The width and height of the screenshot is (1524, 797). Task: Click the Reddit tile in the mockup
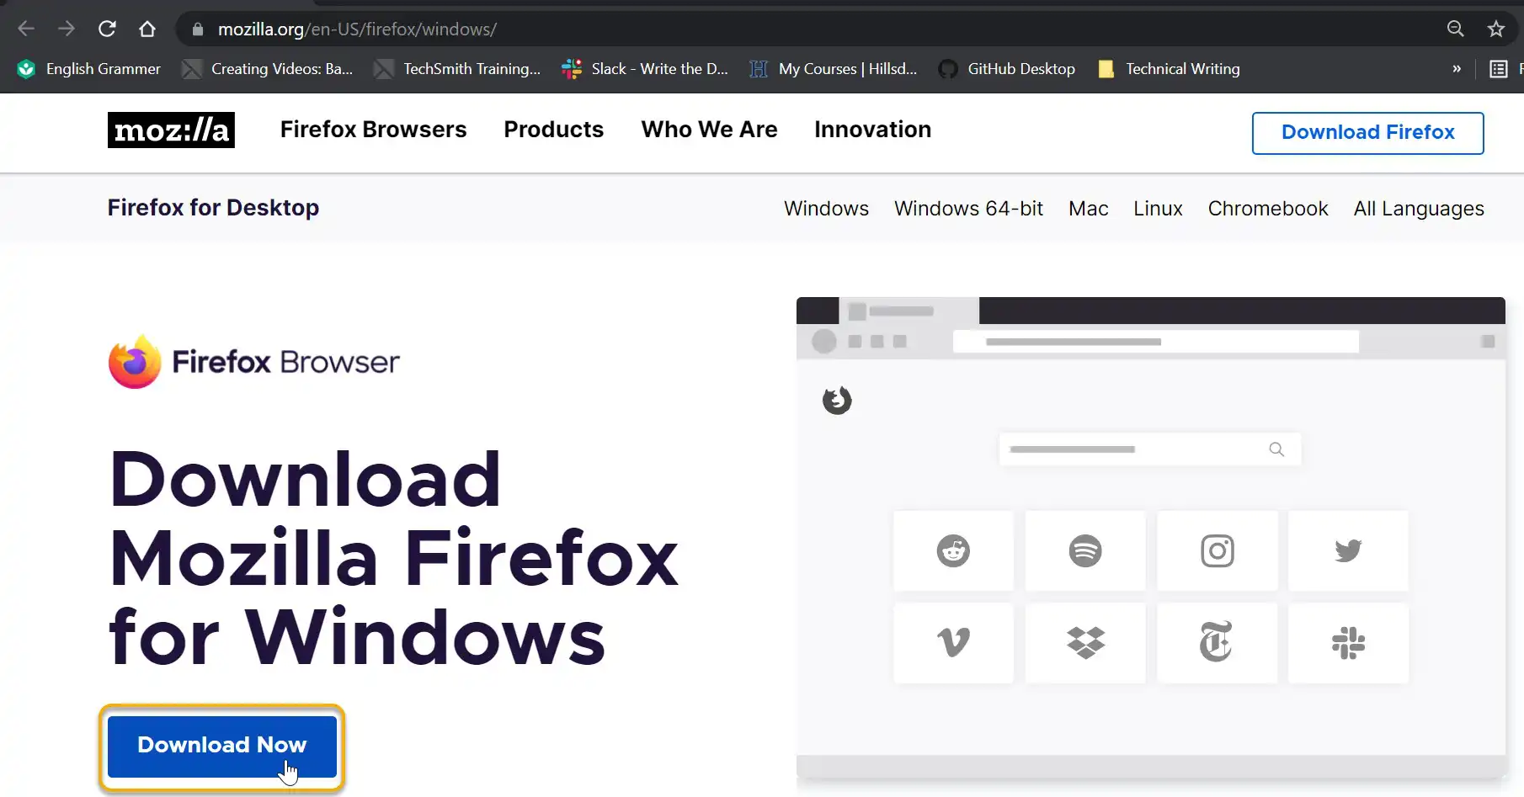point(953,551)
